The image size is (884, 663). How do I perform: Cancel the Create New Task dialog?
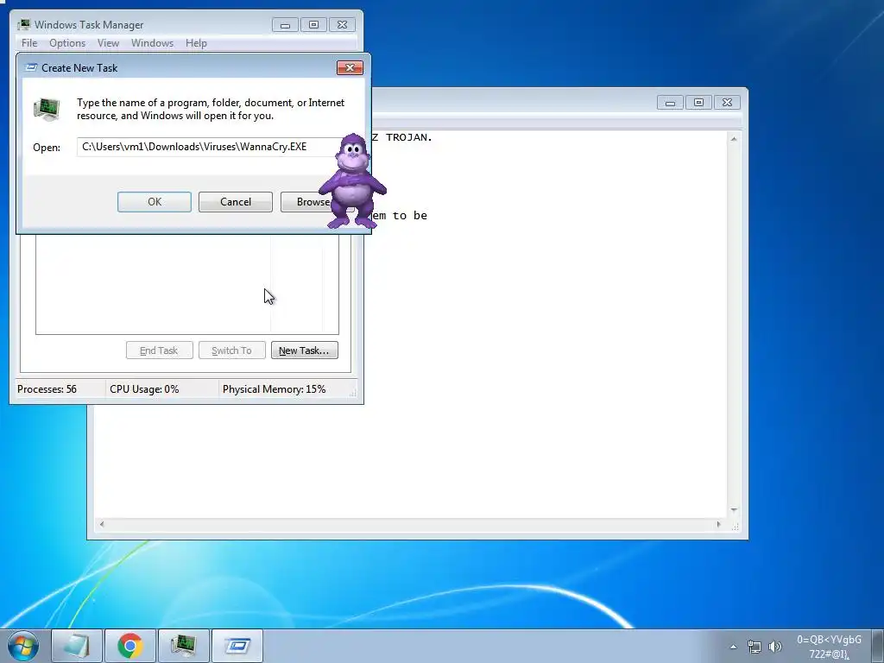coord(235,202)
